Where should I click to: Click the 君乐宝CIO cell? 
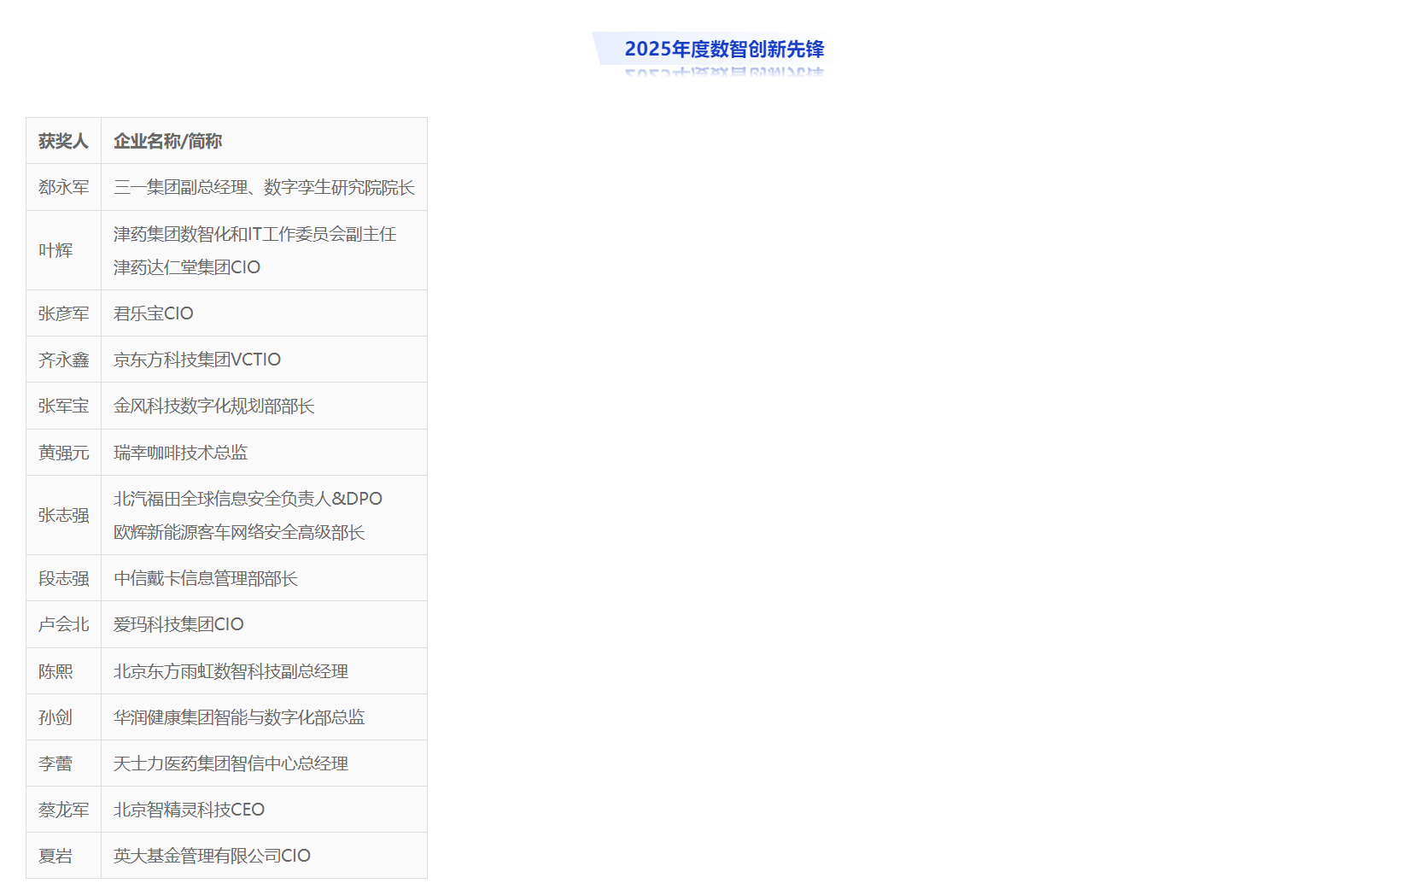(x=154, y=313)
